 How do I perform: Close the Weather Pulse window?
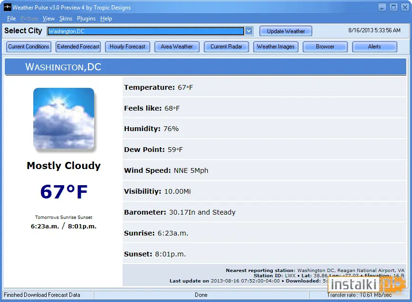tap(405, 7)
